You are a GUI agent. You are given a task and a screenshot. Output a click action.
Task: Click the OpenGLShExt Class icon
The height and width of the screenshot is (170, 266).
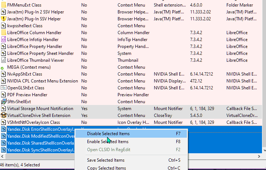click(x=3, y=88)
